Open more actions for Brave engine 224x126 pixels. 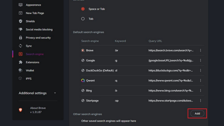click(201, 50)
